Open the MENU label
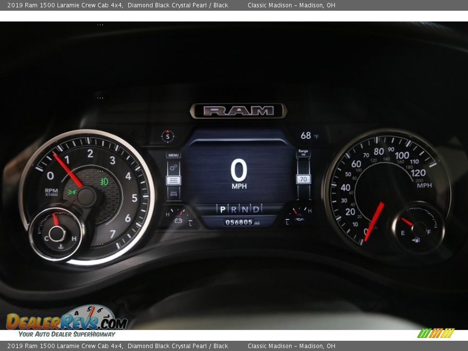The width and height of the screenshot is (468, 351). [x=174, y=155]
